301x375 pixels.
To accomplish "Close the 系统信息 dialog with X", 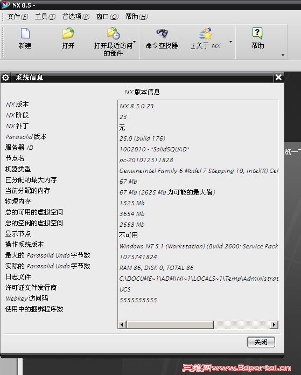I will [278, 78].
